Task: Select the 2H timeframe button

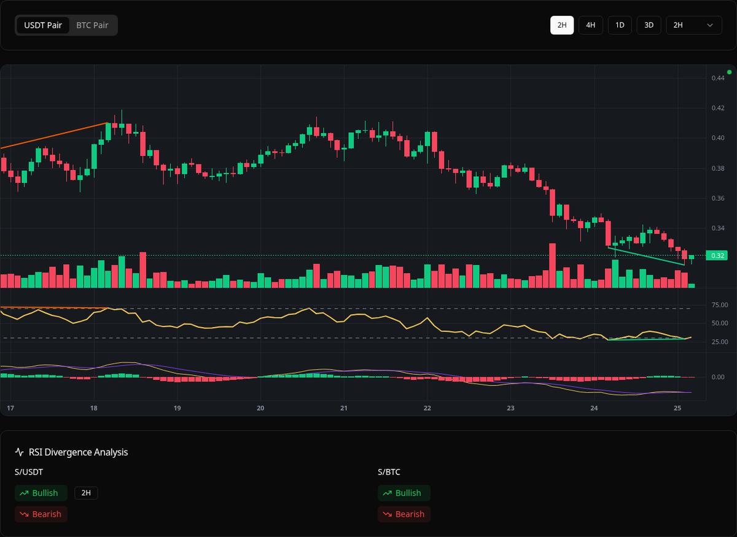Action: 562,25
